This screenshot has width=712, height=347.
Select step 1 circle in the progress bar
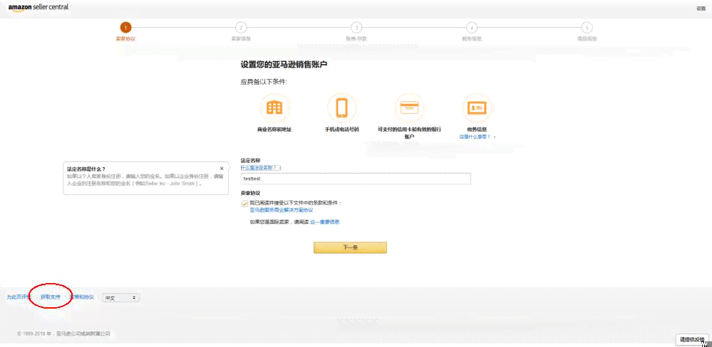125,27
